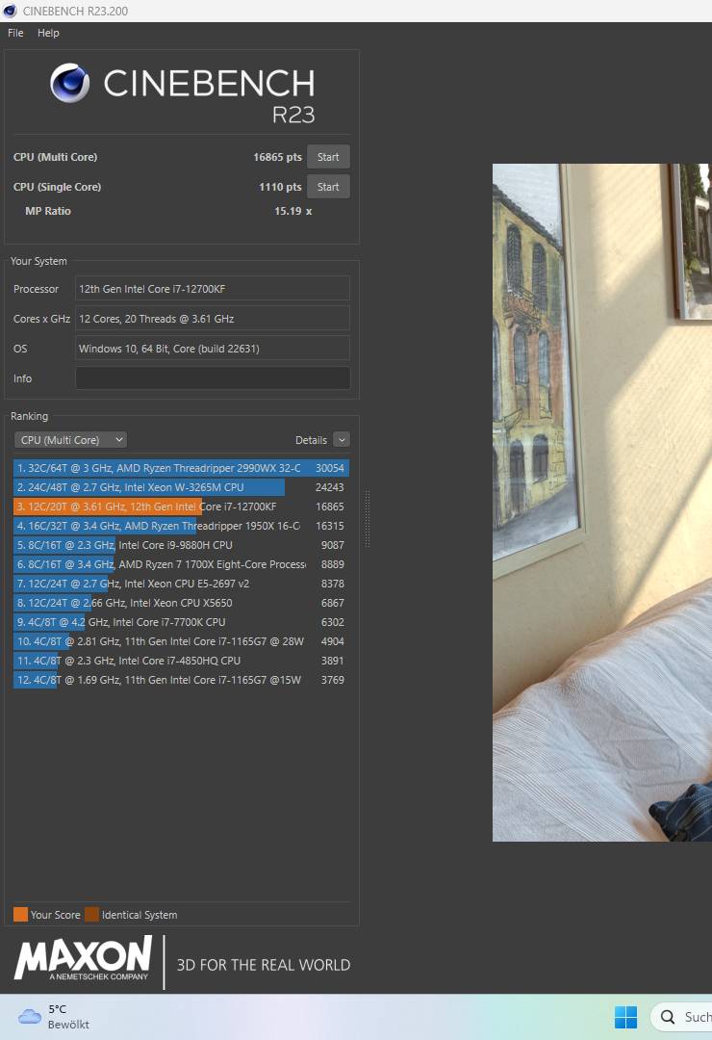The height and width of the screenshot is (1040, 712).
Task: Click the orange Your Score legend swatch
Action: click(20, 915)
